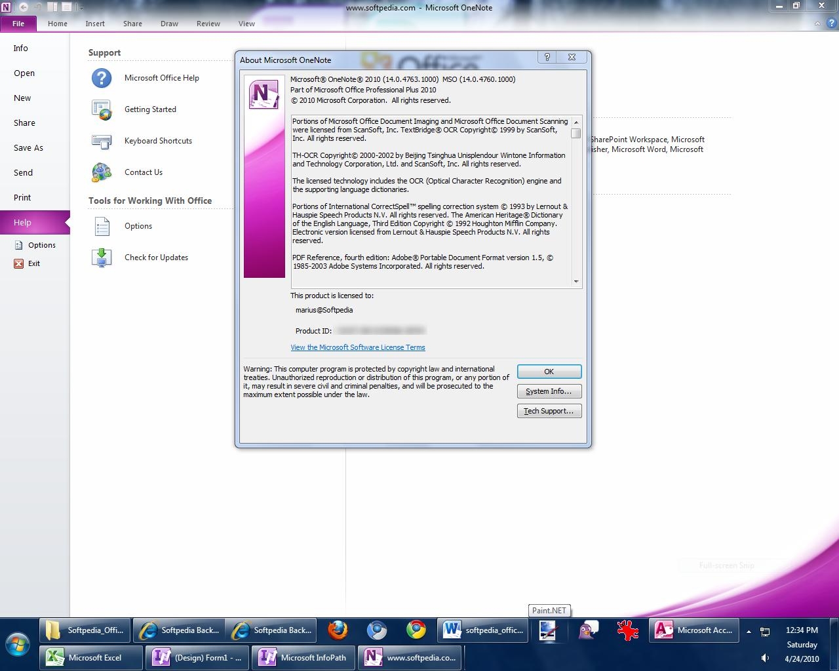
Task: Switch to the Draw ribbon tab
Action: [x=169, y=24]
